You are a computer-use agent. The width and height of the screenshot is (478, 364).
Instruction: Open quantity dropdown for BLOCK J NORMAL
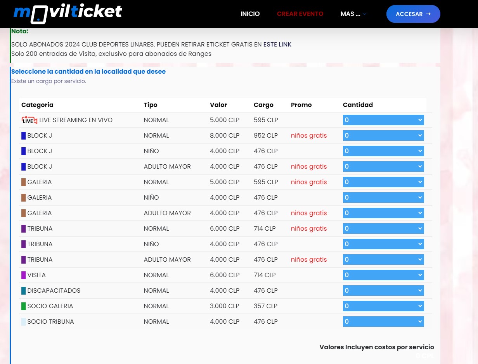pyautogui.click(x=383, y=136)
